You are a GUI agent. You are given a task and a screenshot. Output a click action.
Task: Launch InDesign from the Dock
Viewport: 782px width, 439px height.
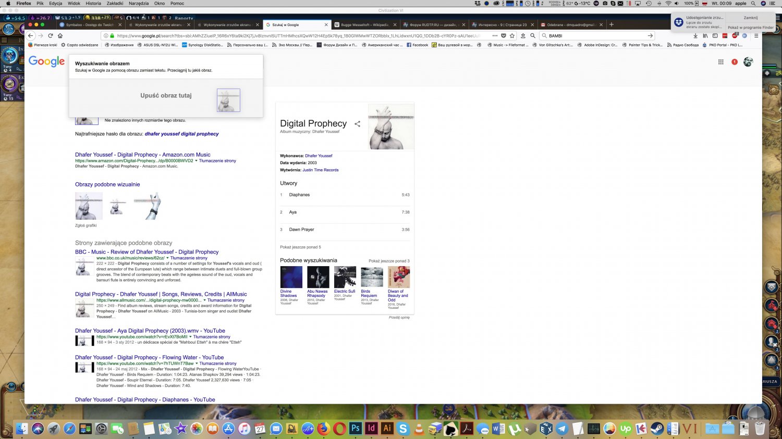pyautogui.click(x=371, y=429)
